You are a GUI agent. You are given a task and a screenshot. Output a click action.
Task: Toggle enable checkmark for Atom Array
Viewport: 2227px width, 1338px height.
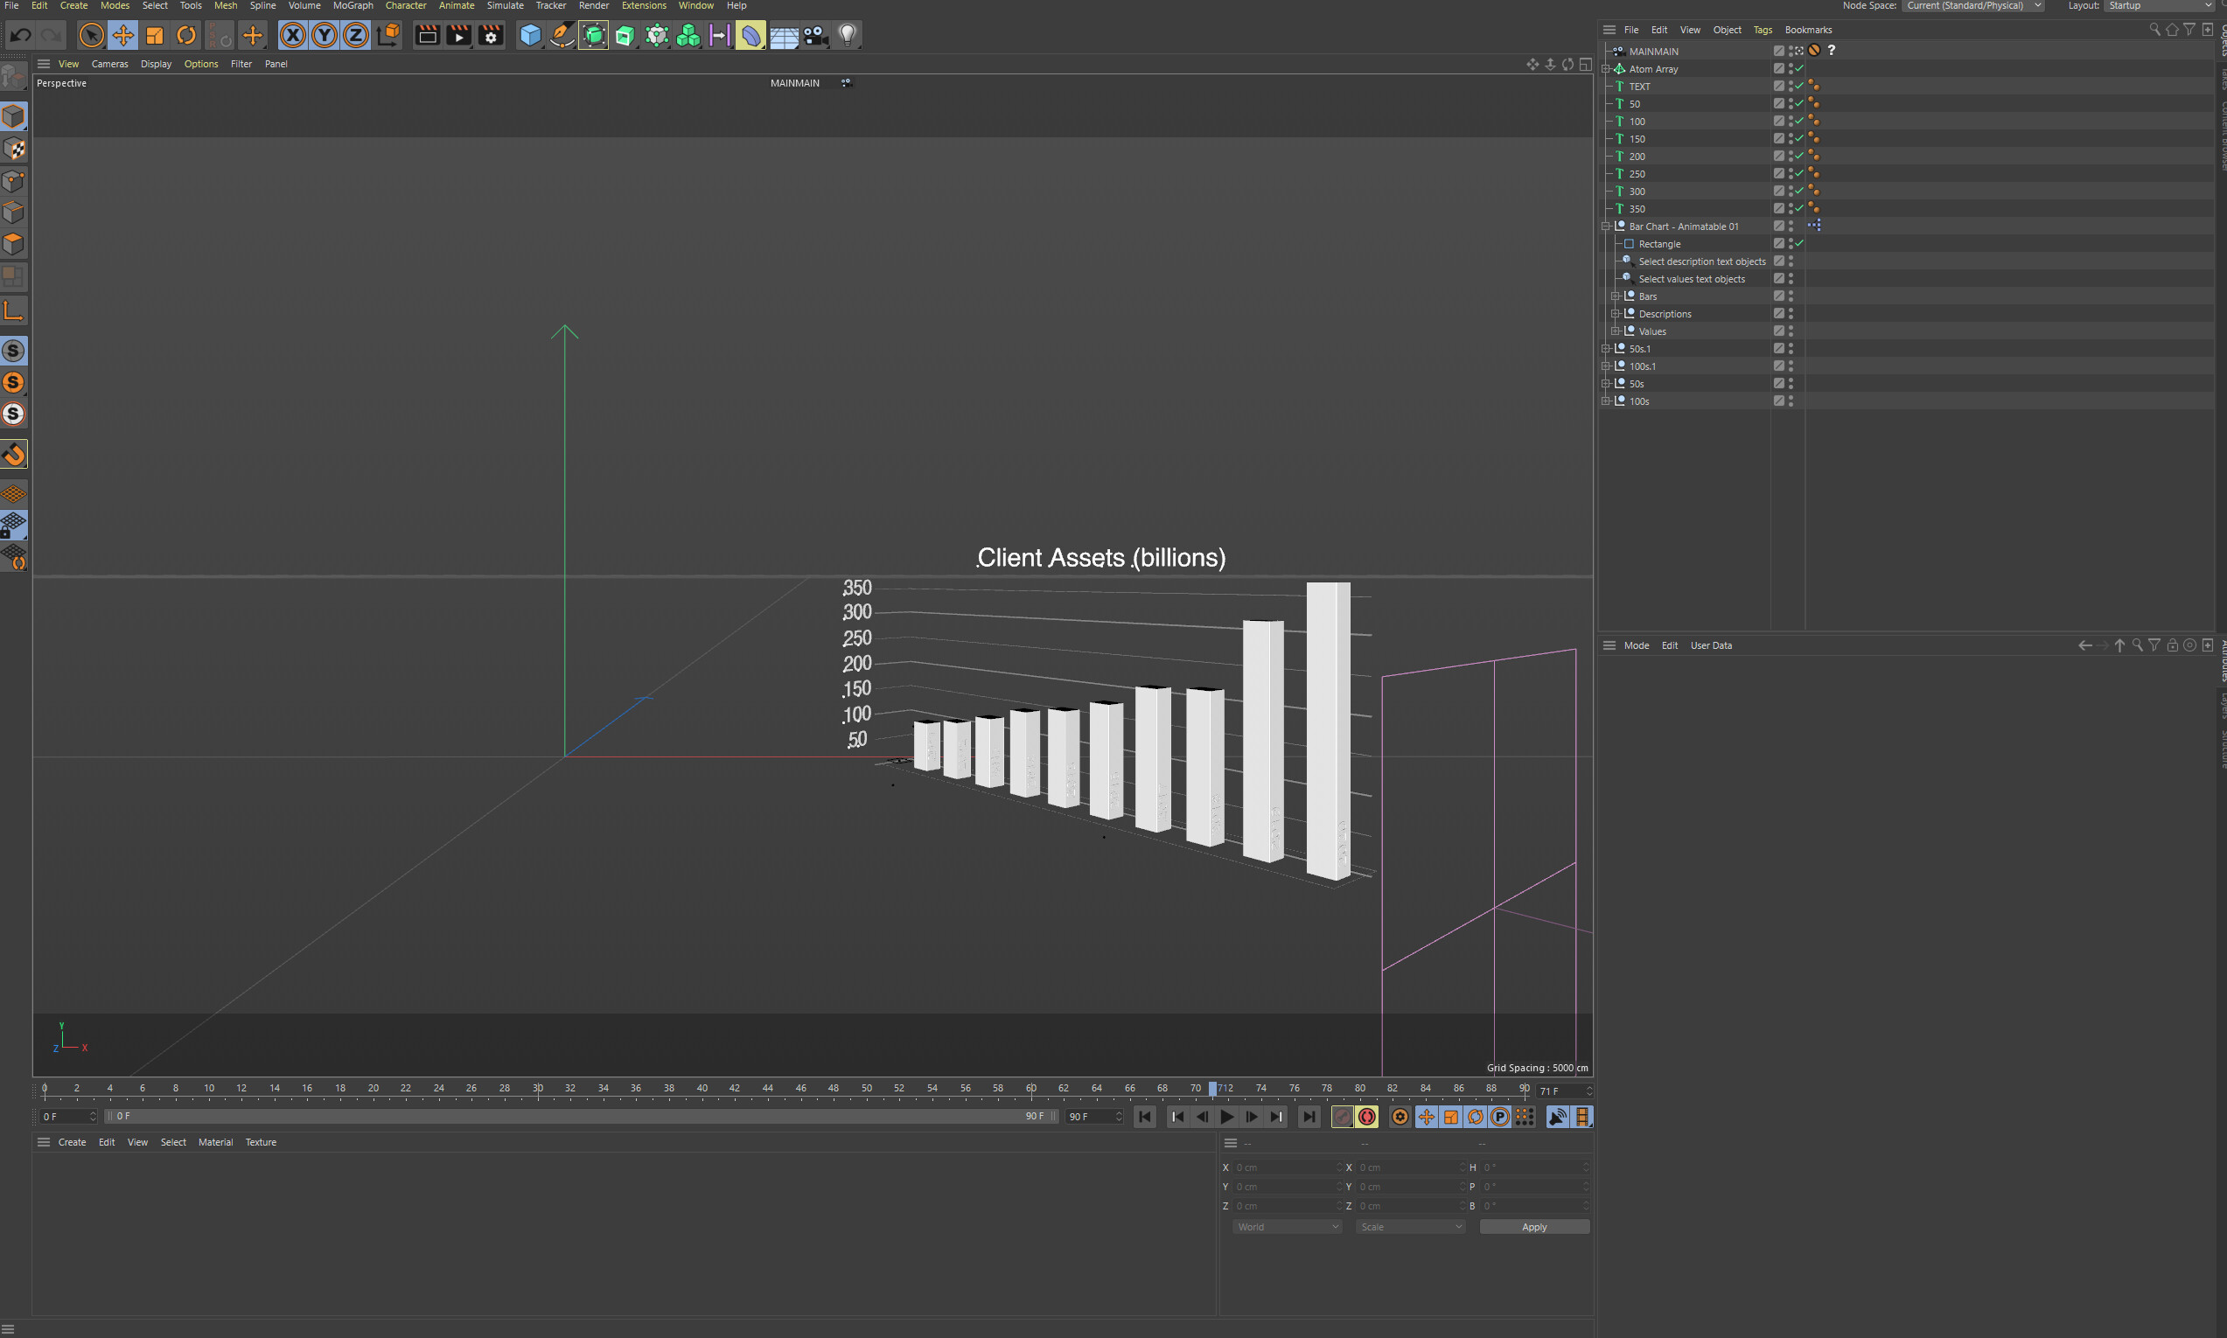coord(1799,68)
